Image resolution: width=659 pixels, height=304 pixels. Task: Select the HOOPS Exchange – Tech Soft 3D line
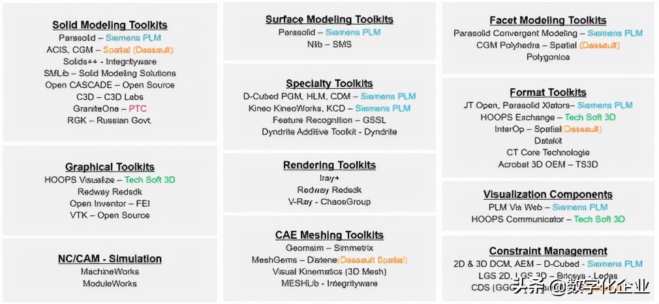(548, 117)
